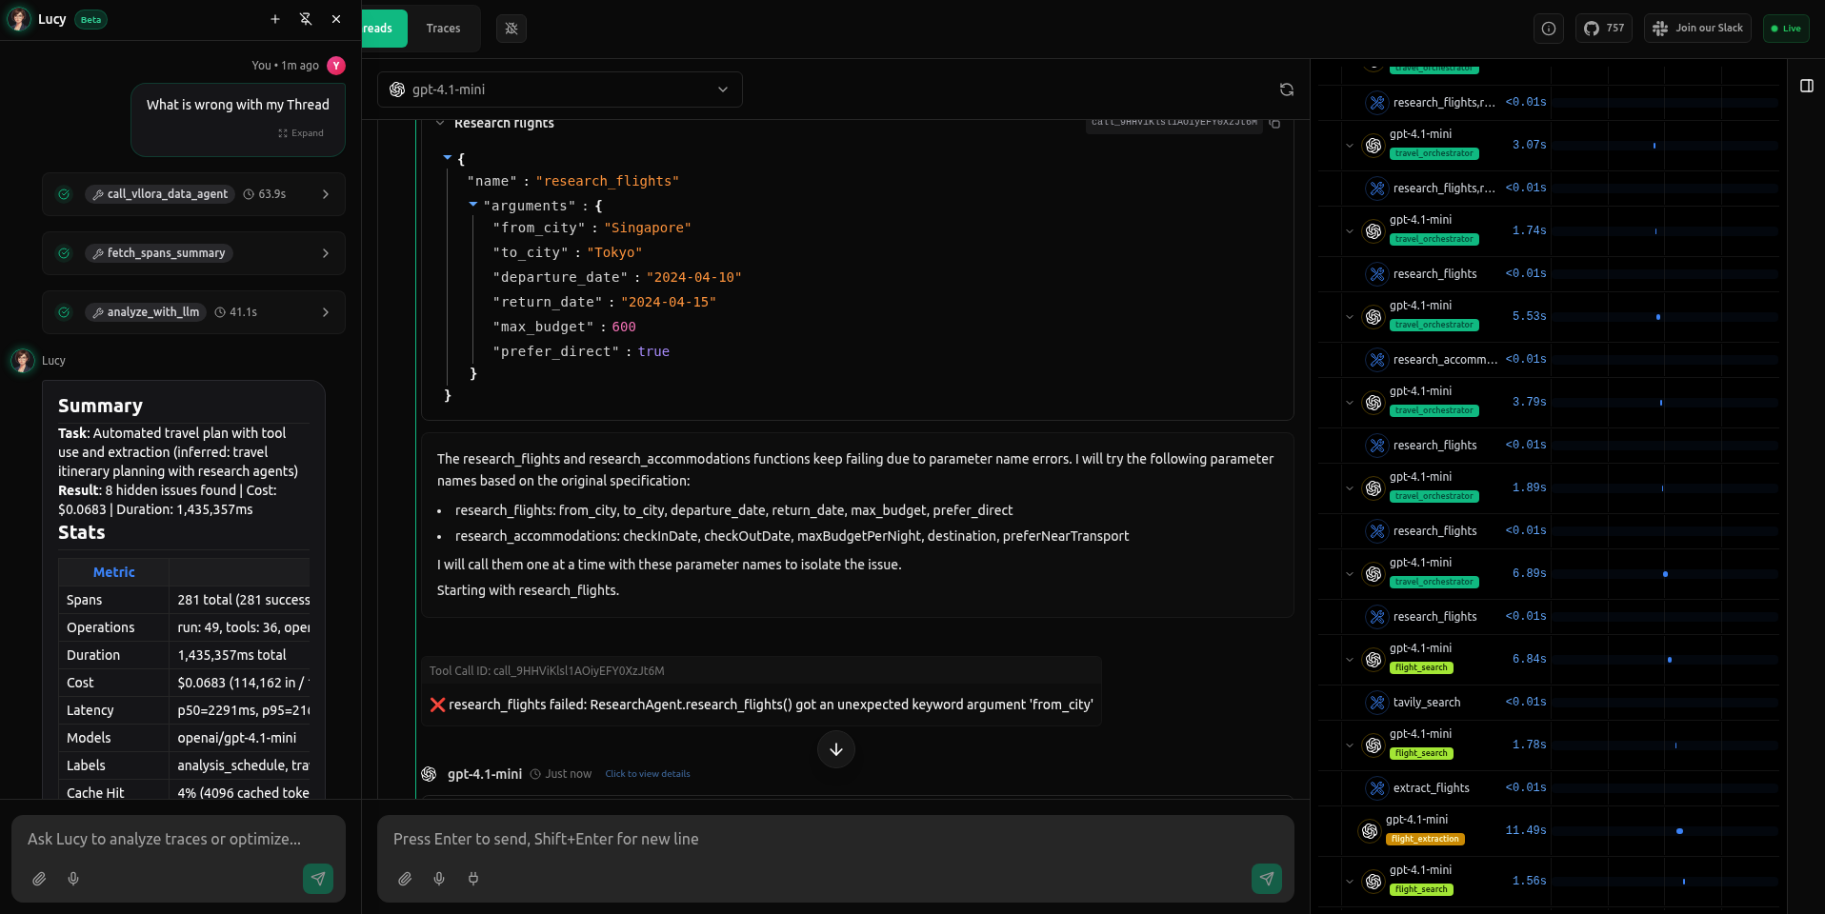Click the scroll-down arrow in the conversation view
The image size is (1825, 914).
(835, 749)
